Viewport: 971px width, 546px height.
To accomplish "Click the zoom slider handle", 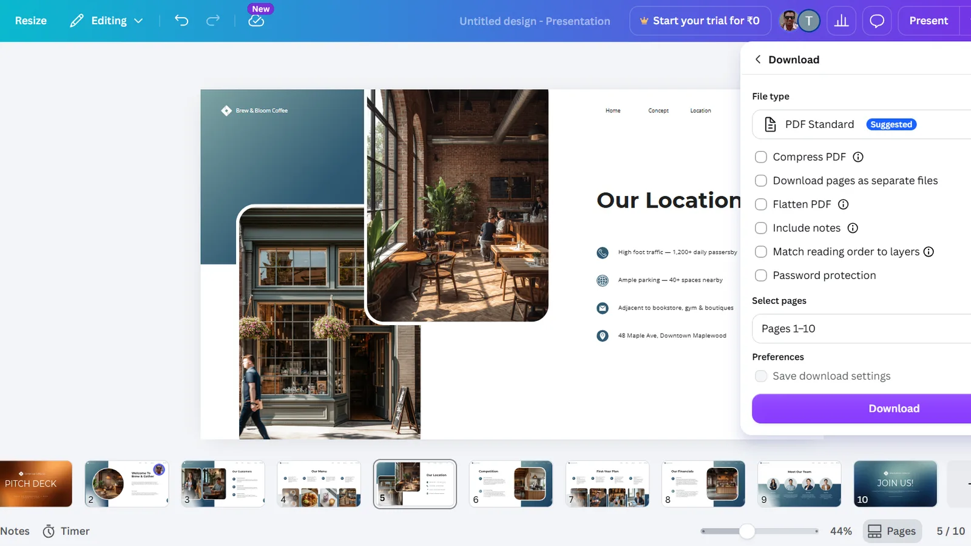I will pyautogui.click(x=747, y=531).
